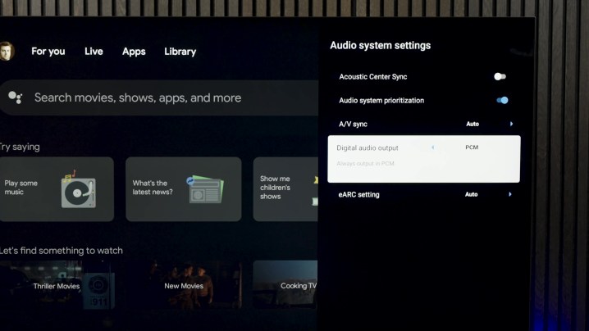Activate the Google Assistant icon
Screen dimensions: 589x331
click(15, 97)
